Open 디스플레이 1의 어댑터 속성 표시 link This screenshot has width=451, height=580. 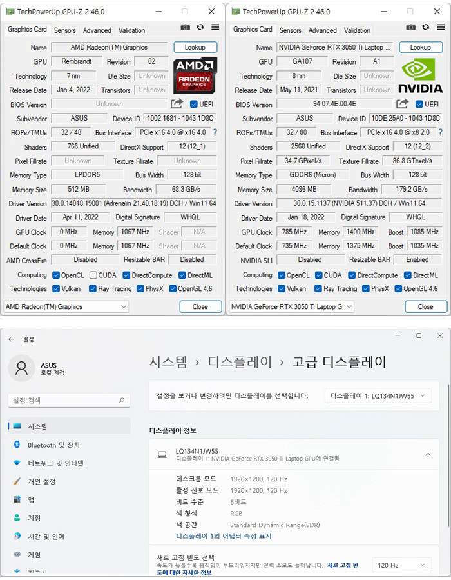(x=224, y=536)
